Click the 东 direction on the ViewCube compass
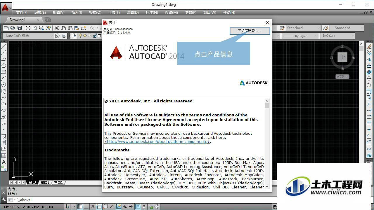The image size is (374, 210). point(353,57)
